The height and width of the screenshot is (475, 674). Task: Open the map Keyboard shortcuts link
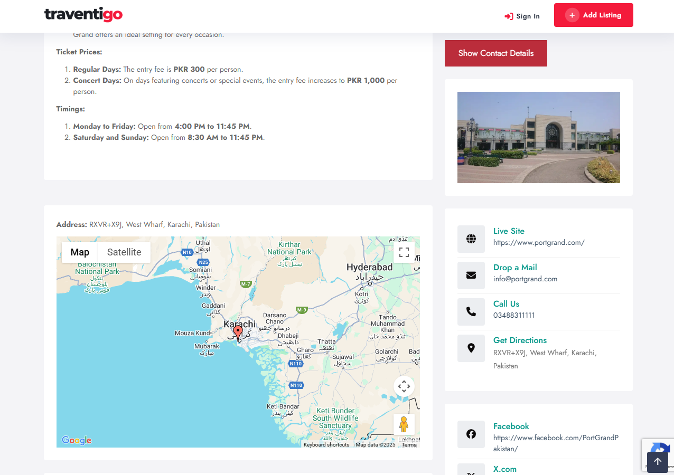tap(326, 445)
